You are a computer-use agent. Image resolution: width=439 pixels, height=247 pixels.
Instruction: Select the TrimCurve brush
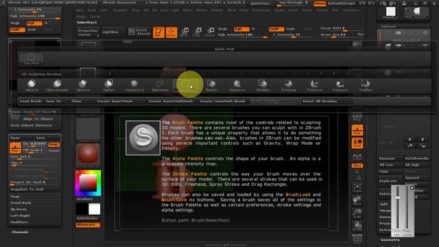tap(314, 85)
